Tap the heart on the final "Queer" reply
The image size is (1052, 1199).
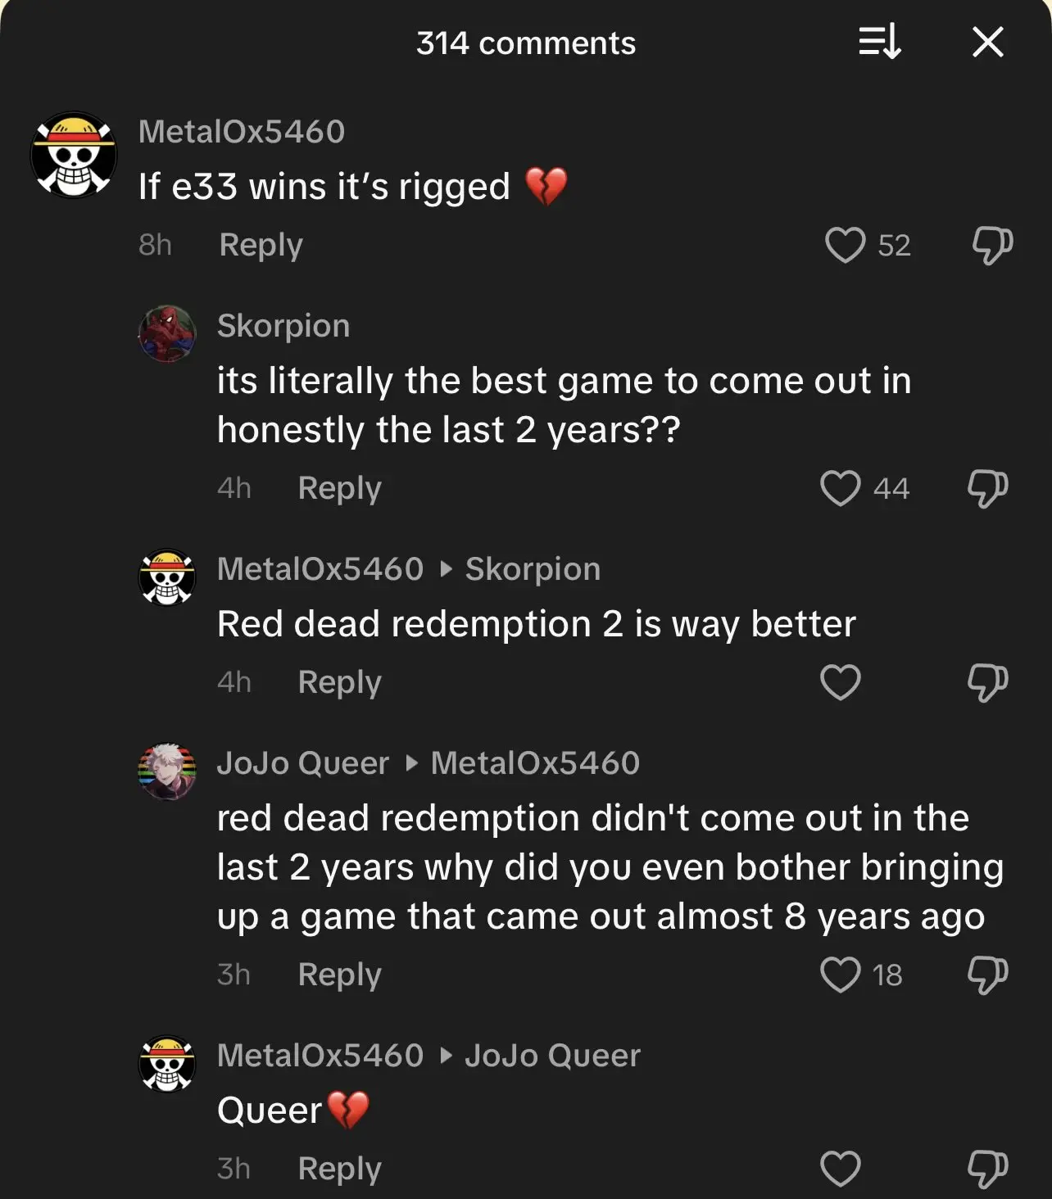pos(841,1169)
